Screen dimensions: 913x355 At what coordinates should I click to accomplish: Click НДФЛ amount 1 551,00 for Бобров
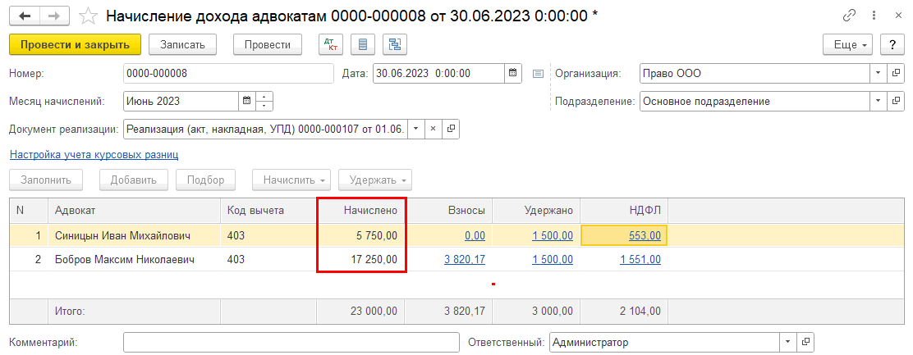point(640,259)
